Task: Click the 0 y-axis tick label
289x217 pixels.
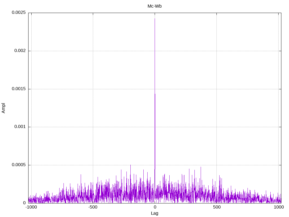Action: [x=24, y=203]
